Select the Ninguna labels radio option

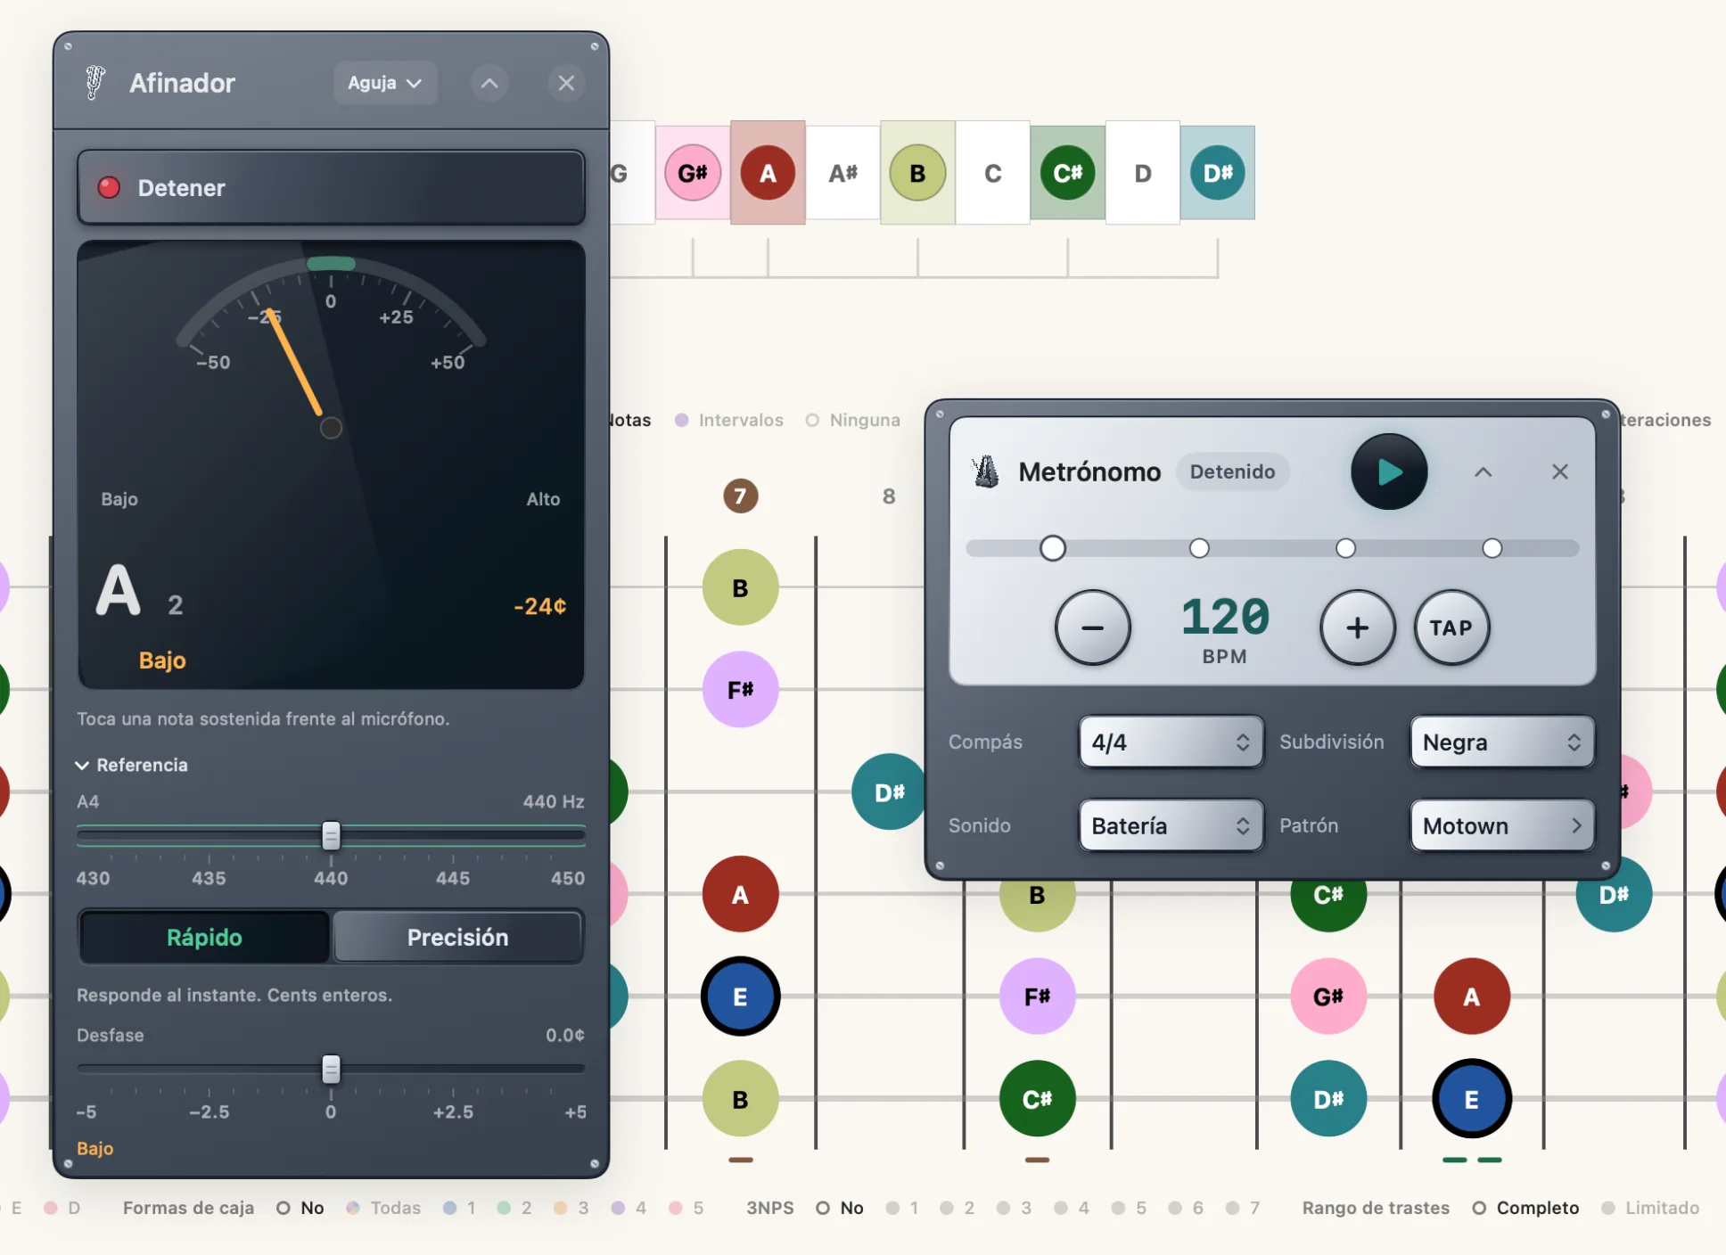(853, 420)
